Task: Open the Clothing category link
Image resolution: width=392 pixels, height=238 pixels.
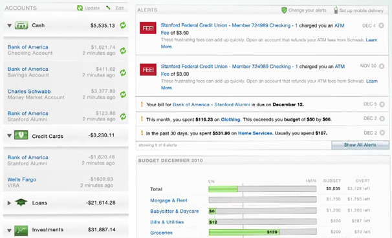Action: tap(230, 119)
